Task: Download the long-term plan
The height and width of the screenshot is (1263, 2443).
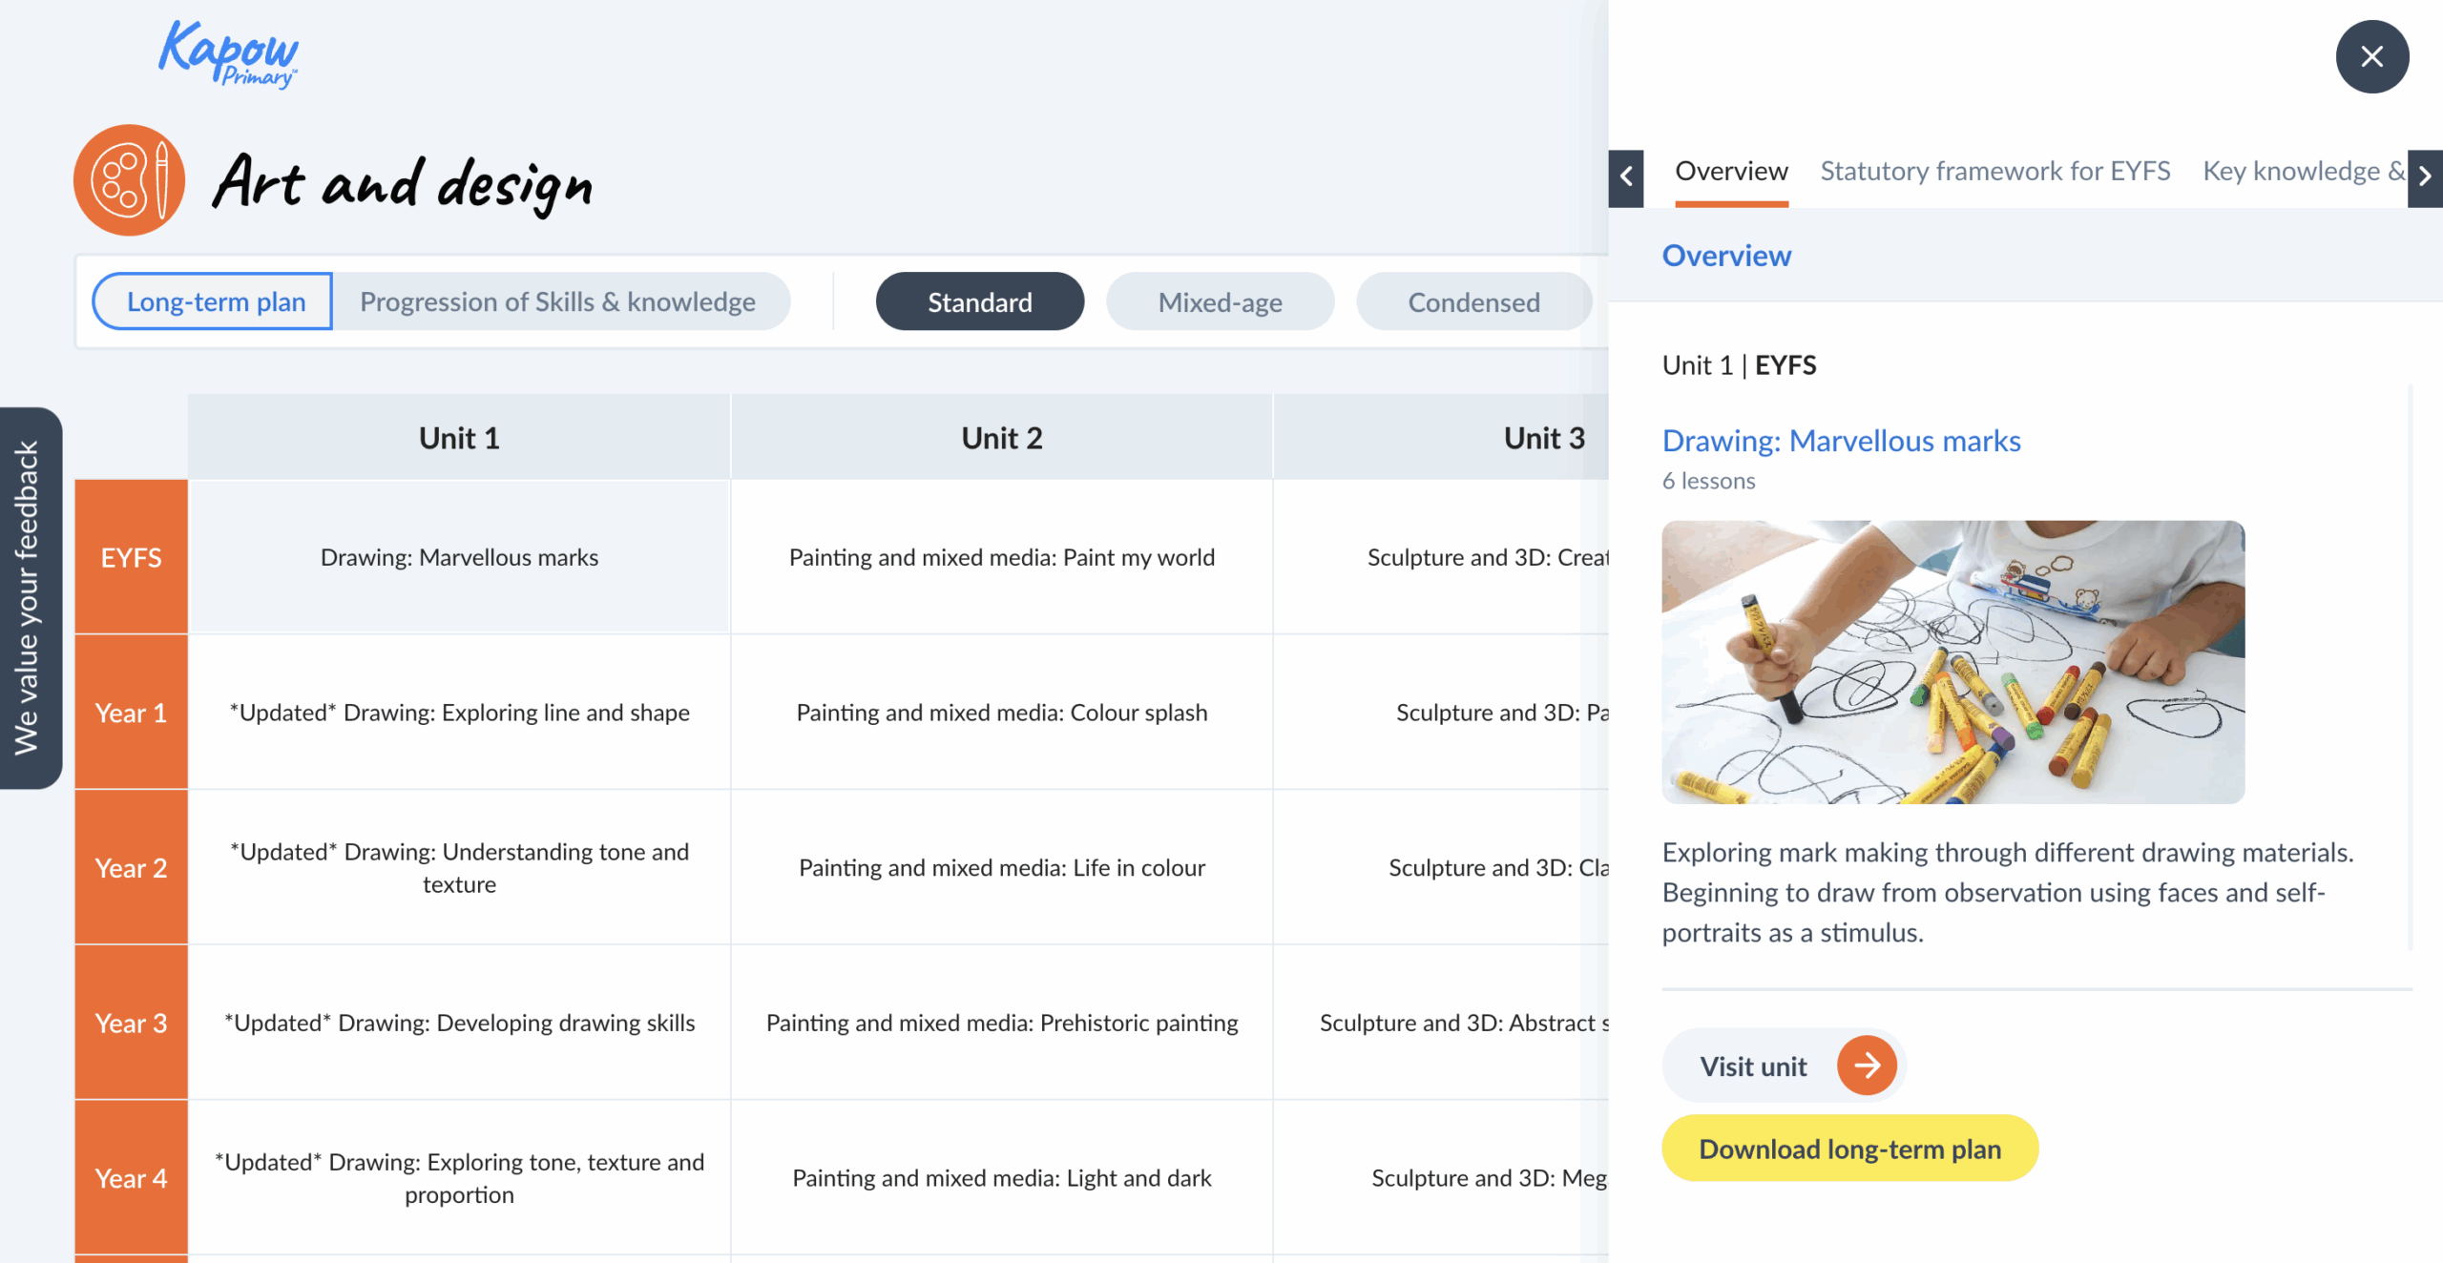Action: [1849, 1148]
